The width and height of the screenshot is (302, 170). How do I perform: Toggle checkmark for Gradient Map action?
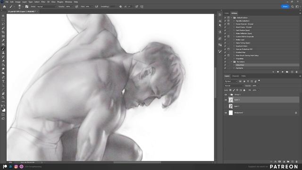(225, 52)
